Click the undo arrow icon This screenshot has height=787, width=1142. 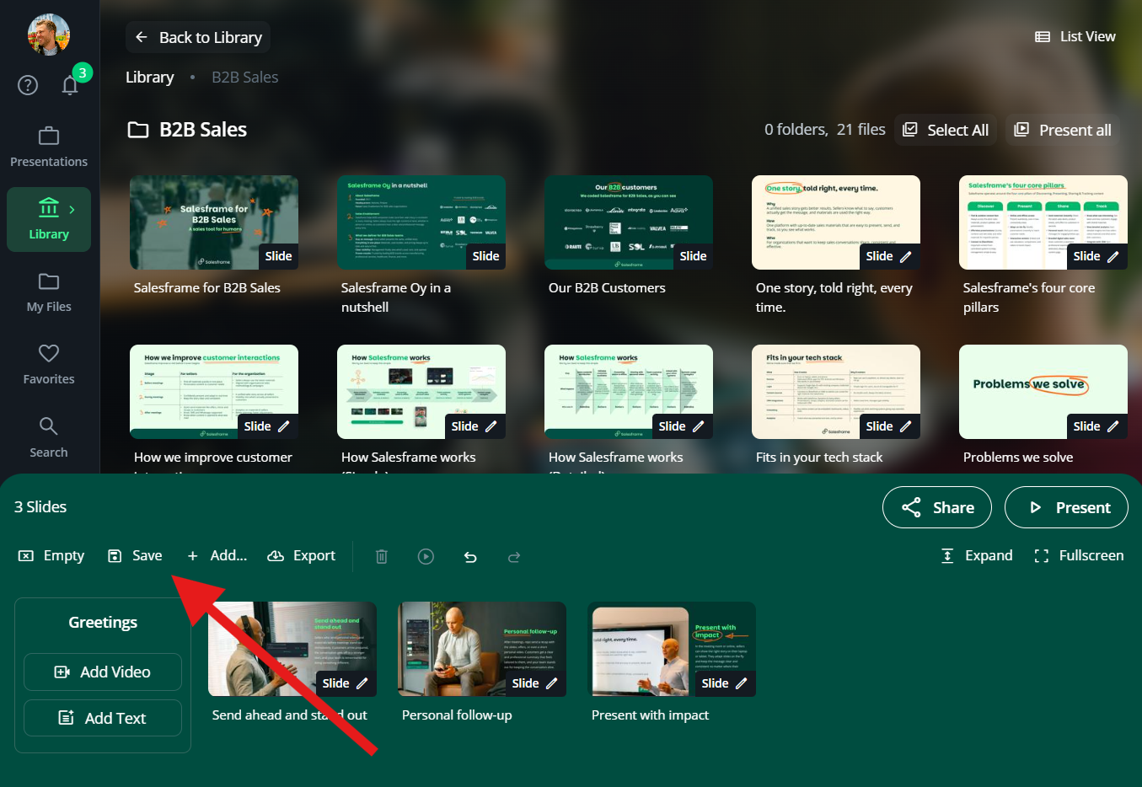pos(470,556)
